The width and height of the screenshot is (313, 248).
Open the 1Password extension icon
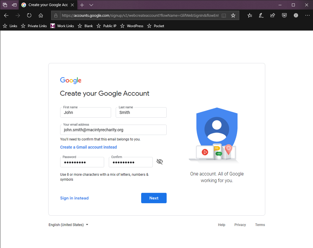pos(296,15)
